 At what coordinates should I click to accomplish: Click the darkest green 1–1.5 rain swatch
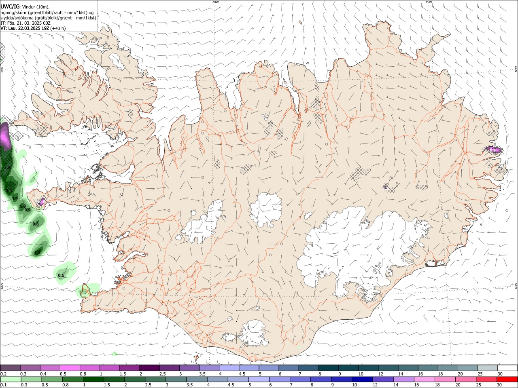coord(93,379)
